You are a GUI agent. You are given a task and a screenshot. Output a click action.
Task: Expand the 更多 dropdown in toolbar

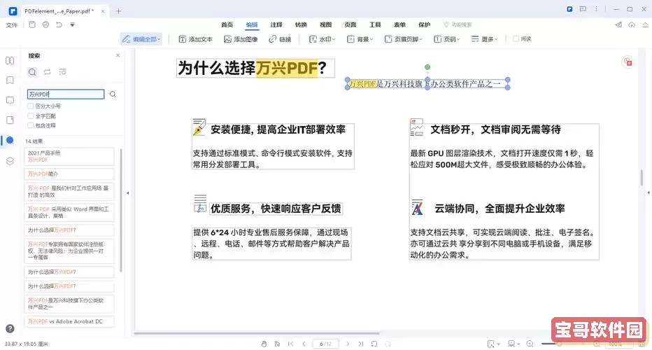pos(484,39)
